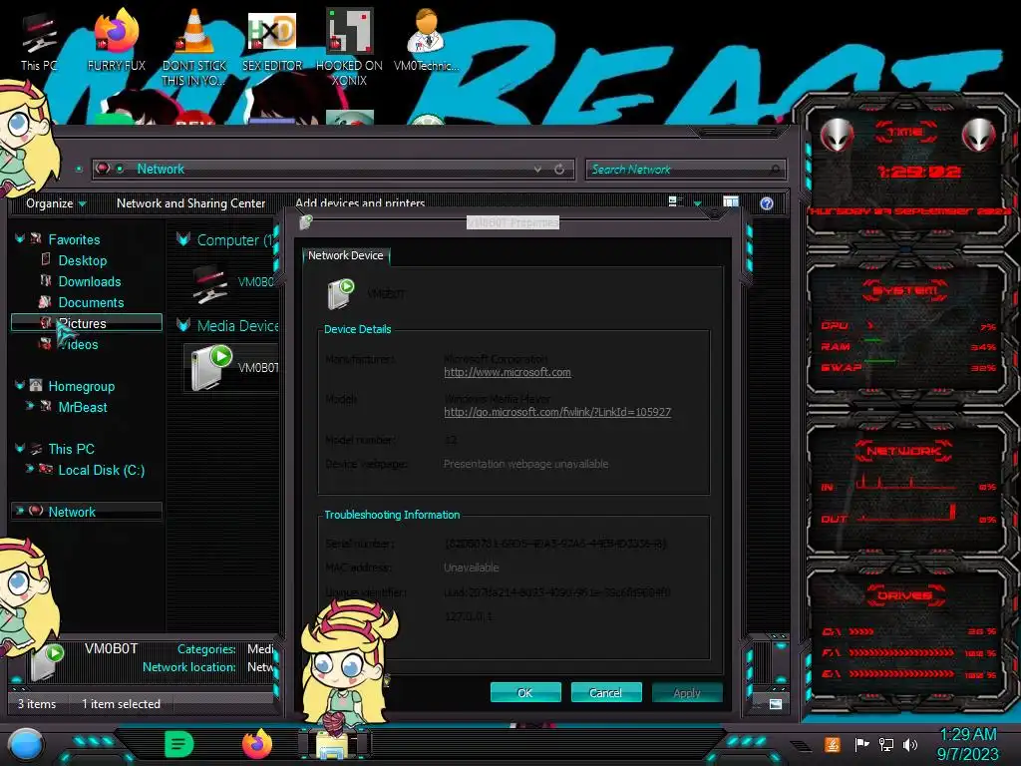Image resolution: width=1021 pixels, height=766 pixels.
Task: Open the go.microsoft.com fwlink link
Action: 557,412
